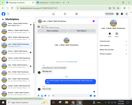Click the Windows taskbar search box
Screen dimensions: 132x105
28,102
